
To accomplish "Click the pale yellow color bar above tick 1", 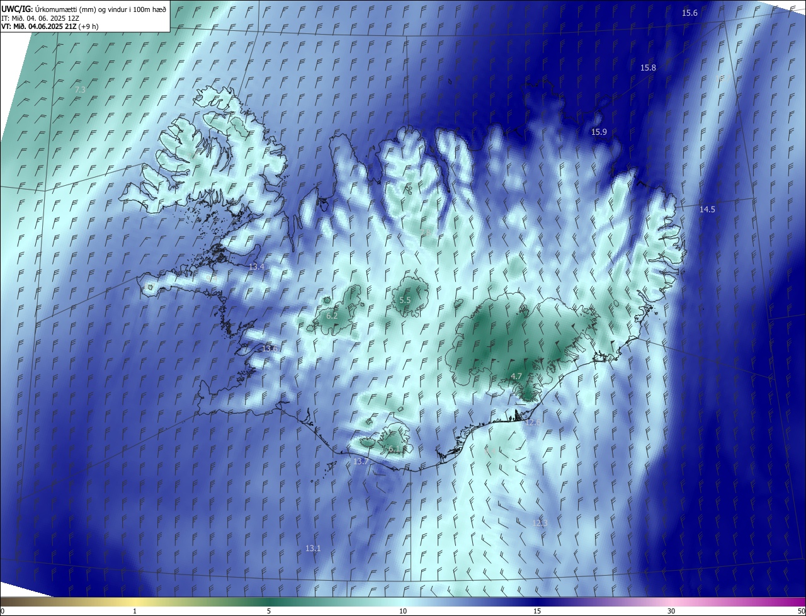I will (135, 602).
